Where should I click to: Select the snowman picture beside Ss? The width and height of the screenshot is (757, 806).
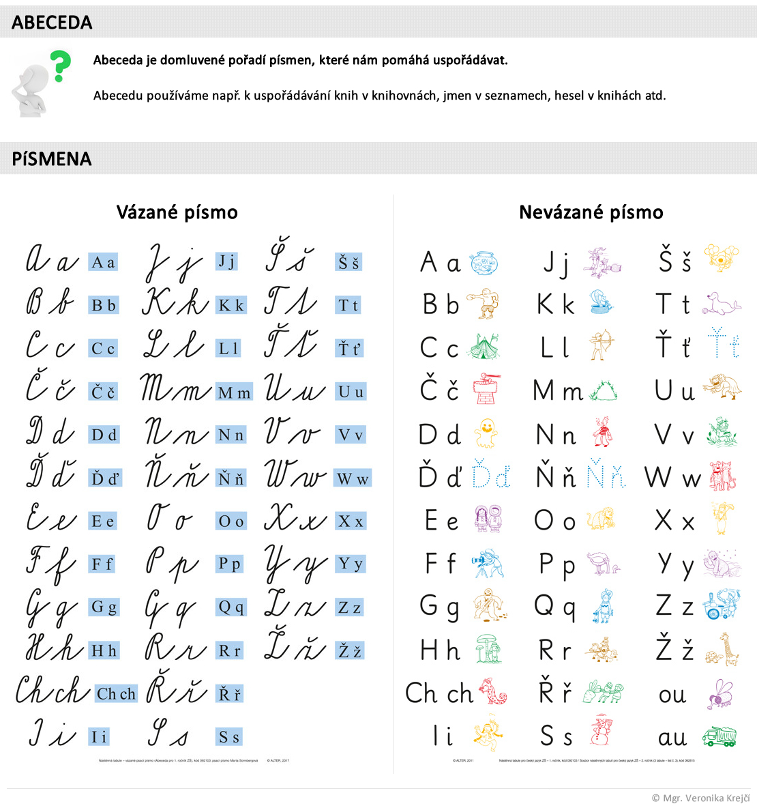[x=601, y=730]
